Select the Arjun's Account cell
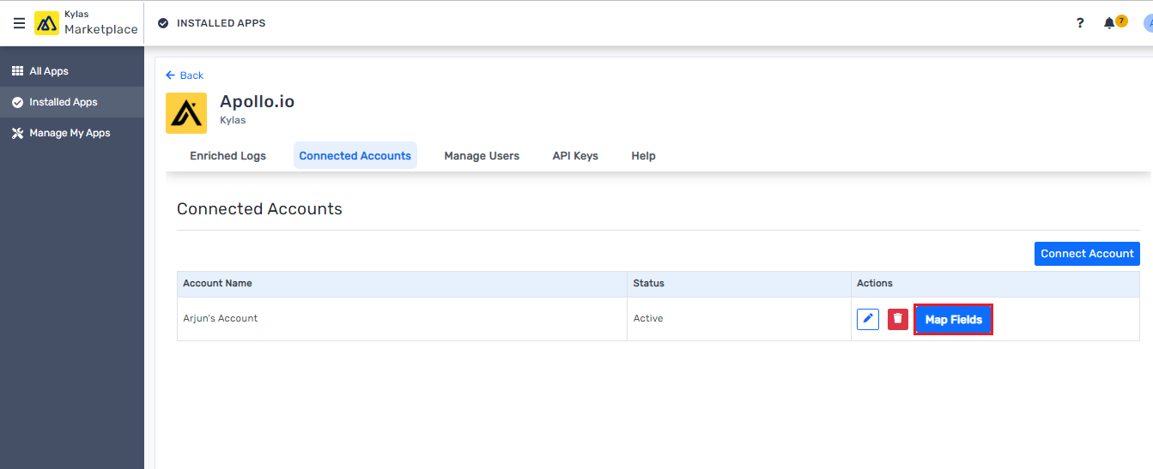This screenshot has height=469, width=1153. coord(402,319)
